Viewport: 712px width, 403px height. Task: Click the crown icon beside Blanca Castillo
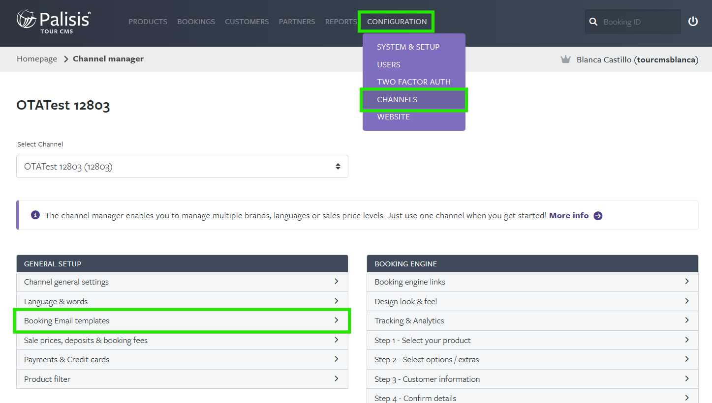pyautogui.click(x=565, y=59)
